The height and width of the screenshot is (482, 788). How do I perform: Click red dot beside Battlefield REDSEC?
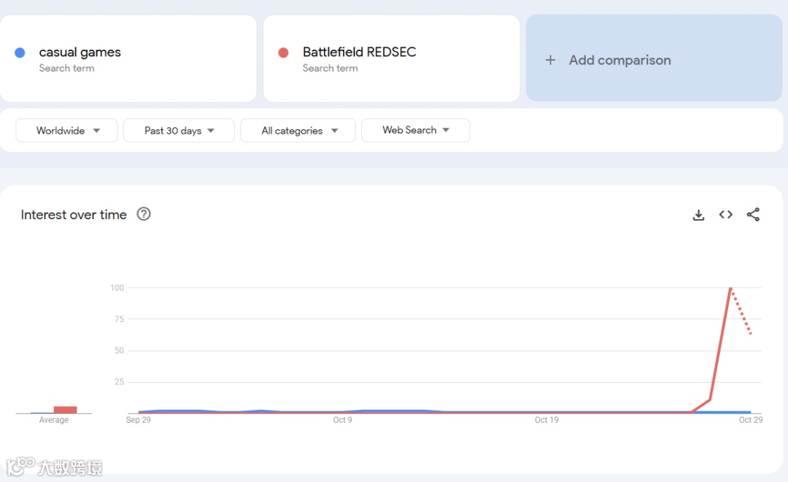point(283,53)
